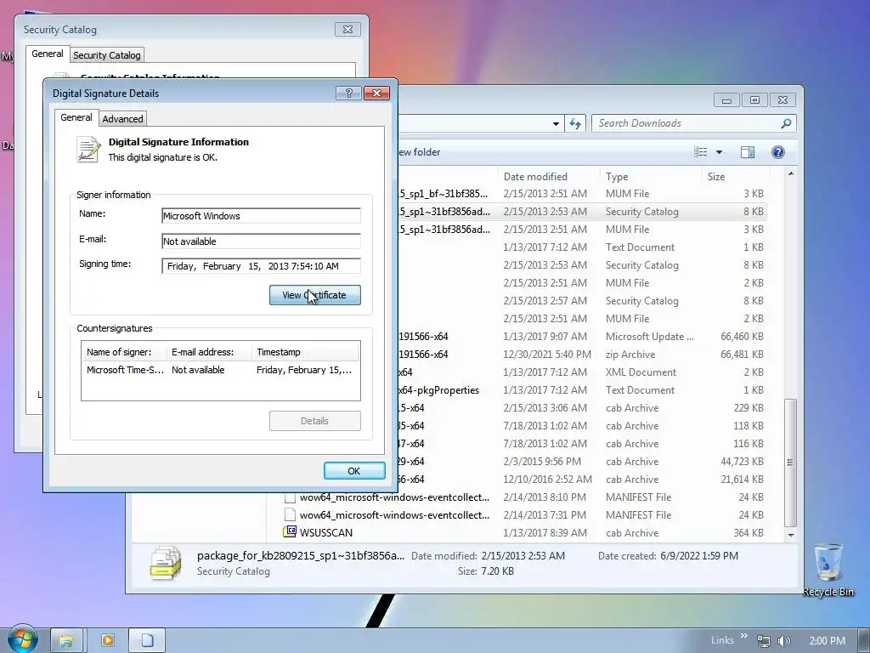Select the WSUSSCAN cab archive file
This screenshot has width=870, height=653.
(x=523, y=532)
